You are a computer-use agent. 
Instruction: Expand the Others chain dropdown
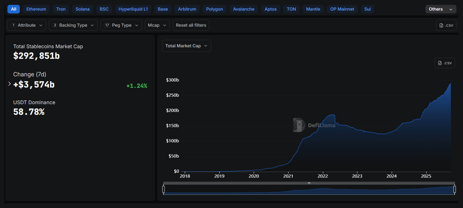pos(440,9)
